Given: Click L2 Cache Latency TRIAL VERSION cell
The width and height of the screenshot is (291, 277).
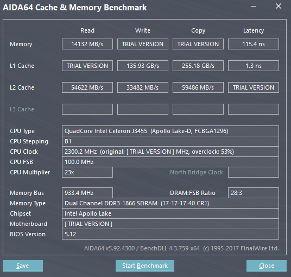Looking at the screenshot, I should (254, 87).
